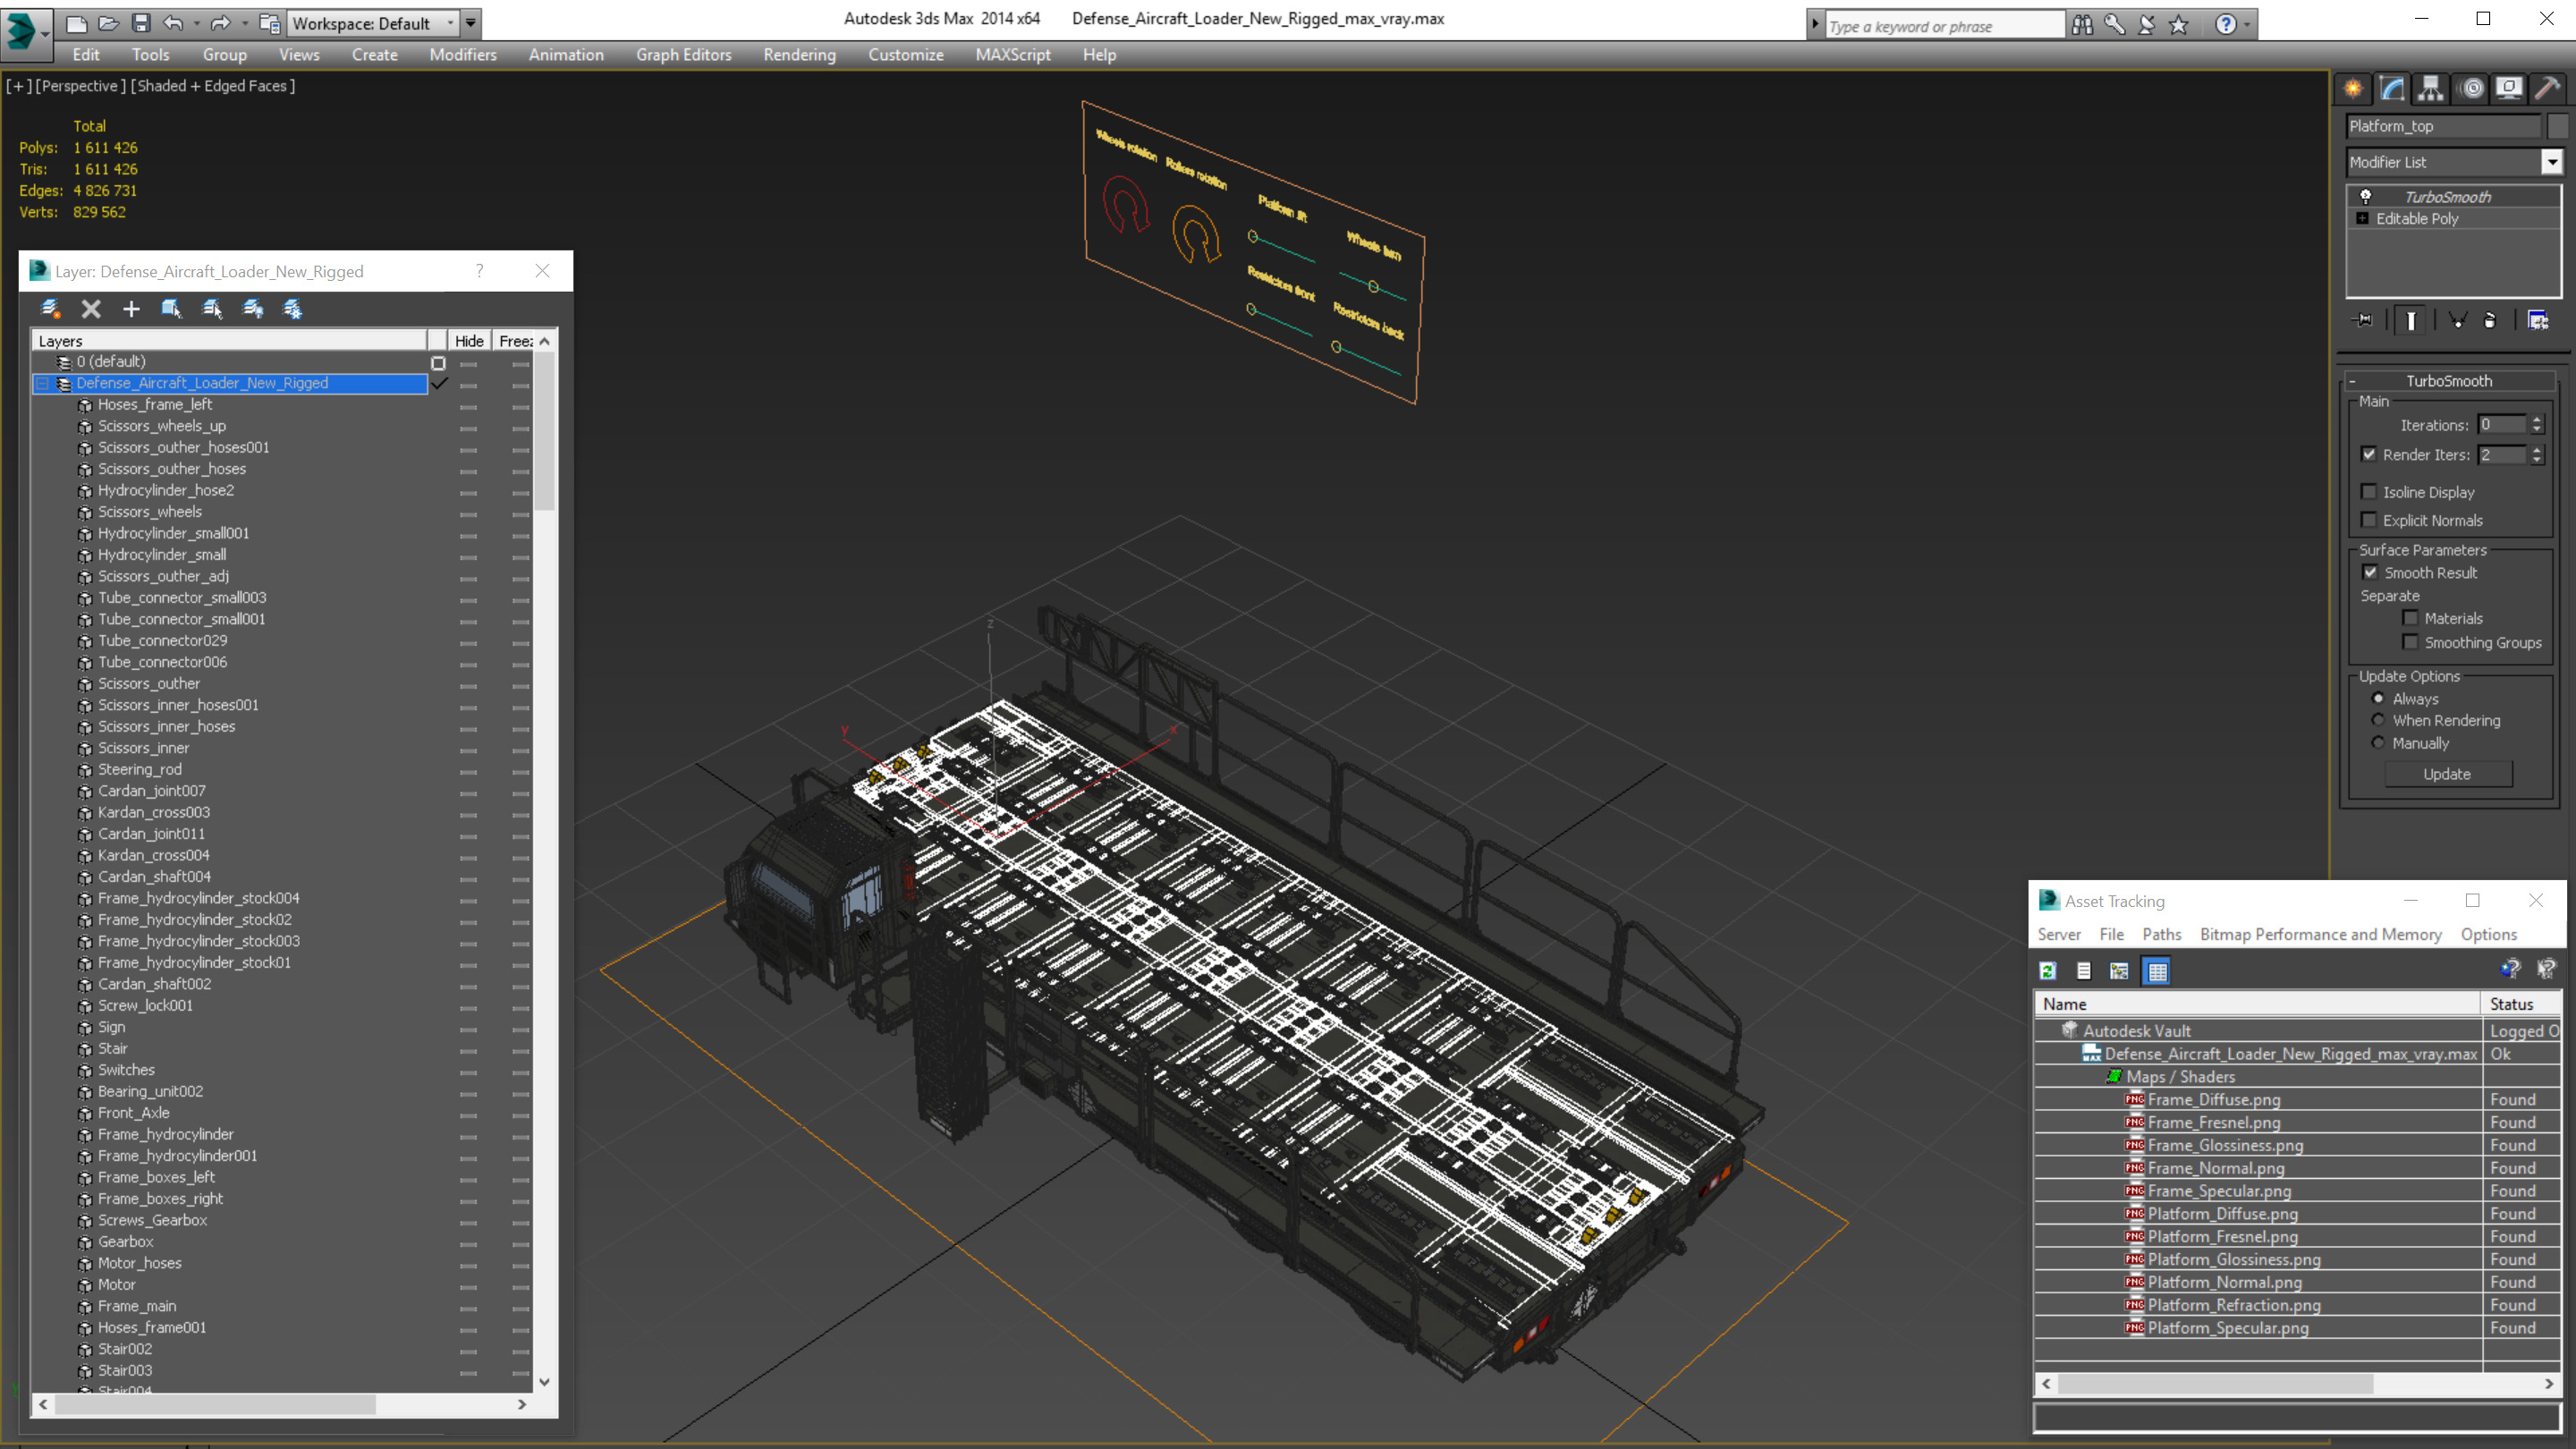
Task: Open the Utilities hammer panel tab
Action: click(2548, 88)
